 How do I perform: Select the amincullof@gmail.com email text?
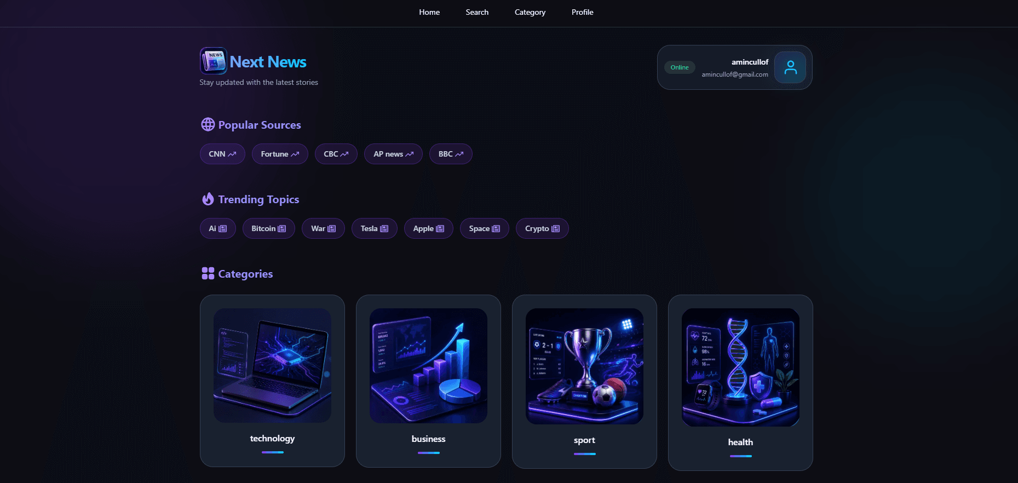coord(735,74)
